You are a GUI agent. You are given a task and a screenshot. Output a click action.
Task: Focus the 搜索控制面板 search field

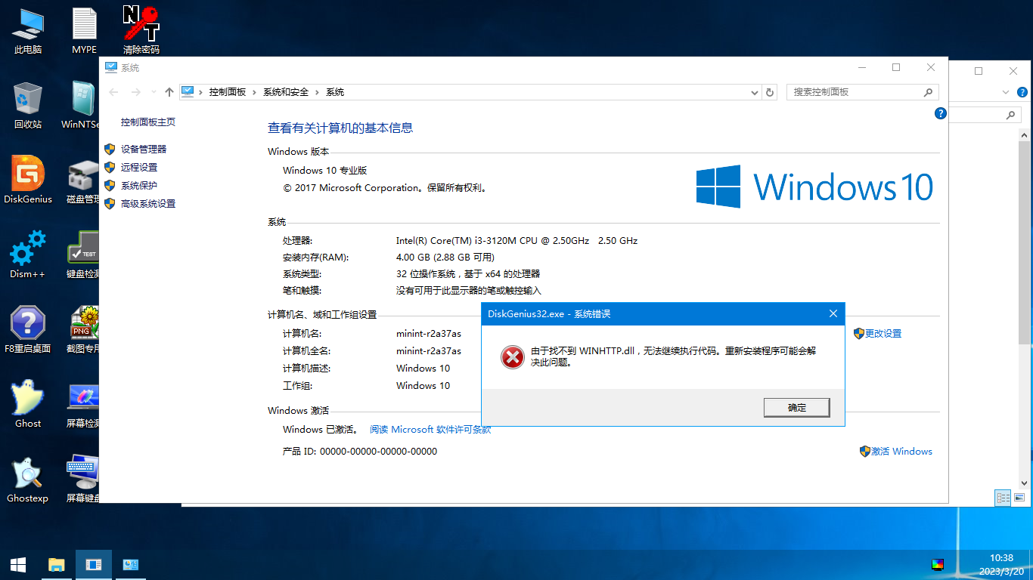pos(862,92)
